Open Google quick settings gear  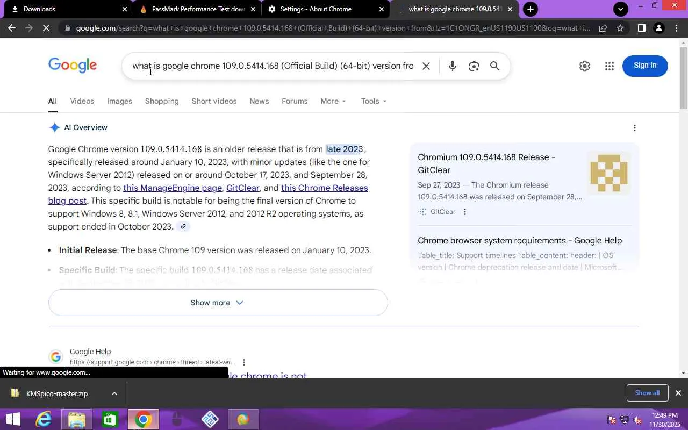pos(585,66)
